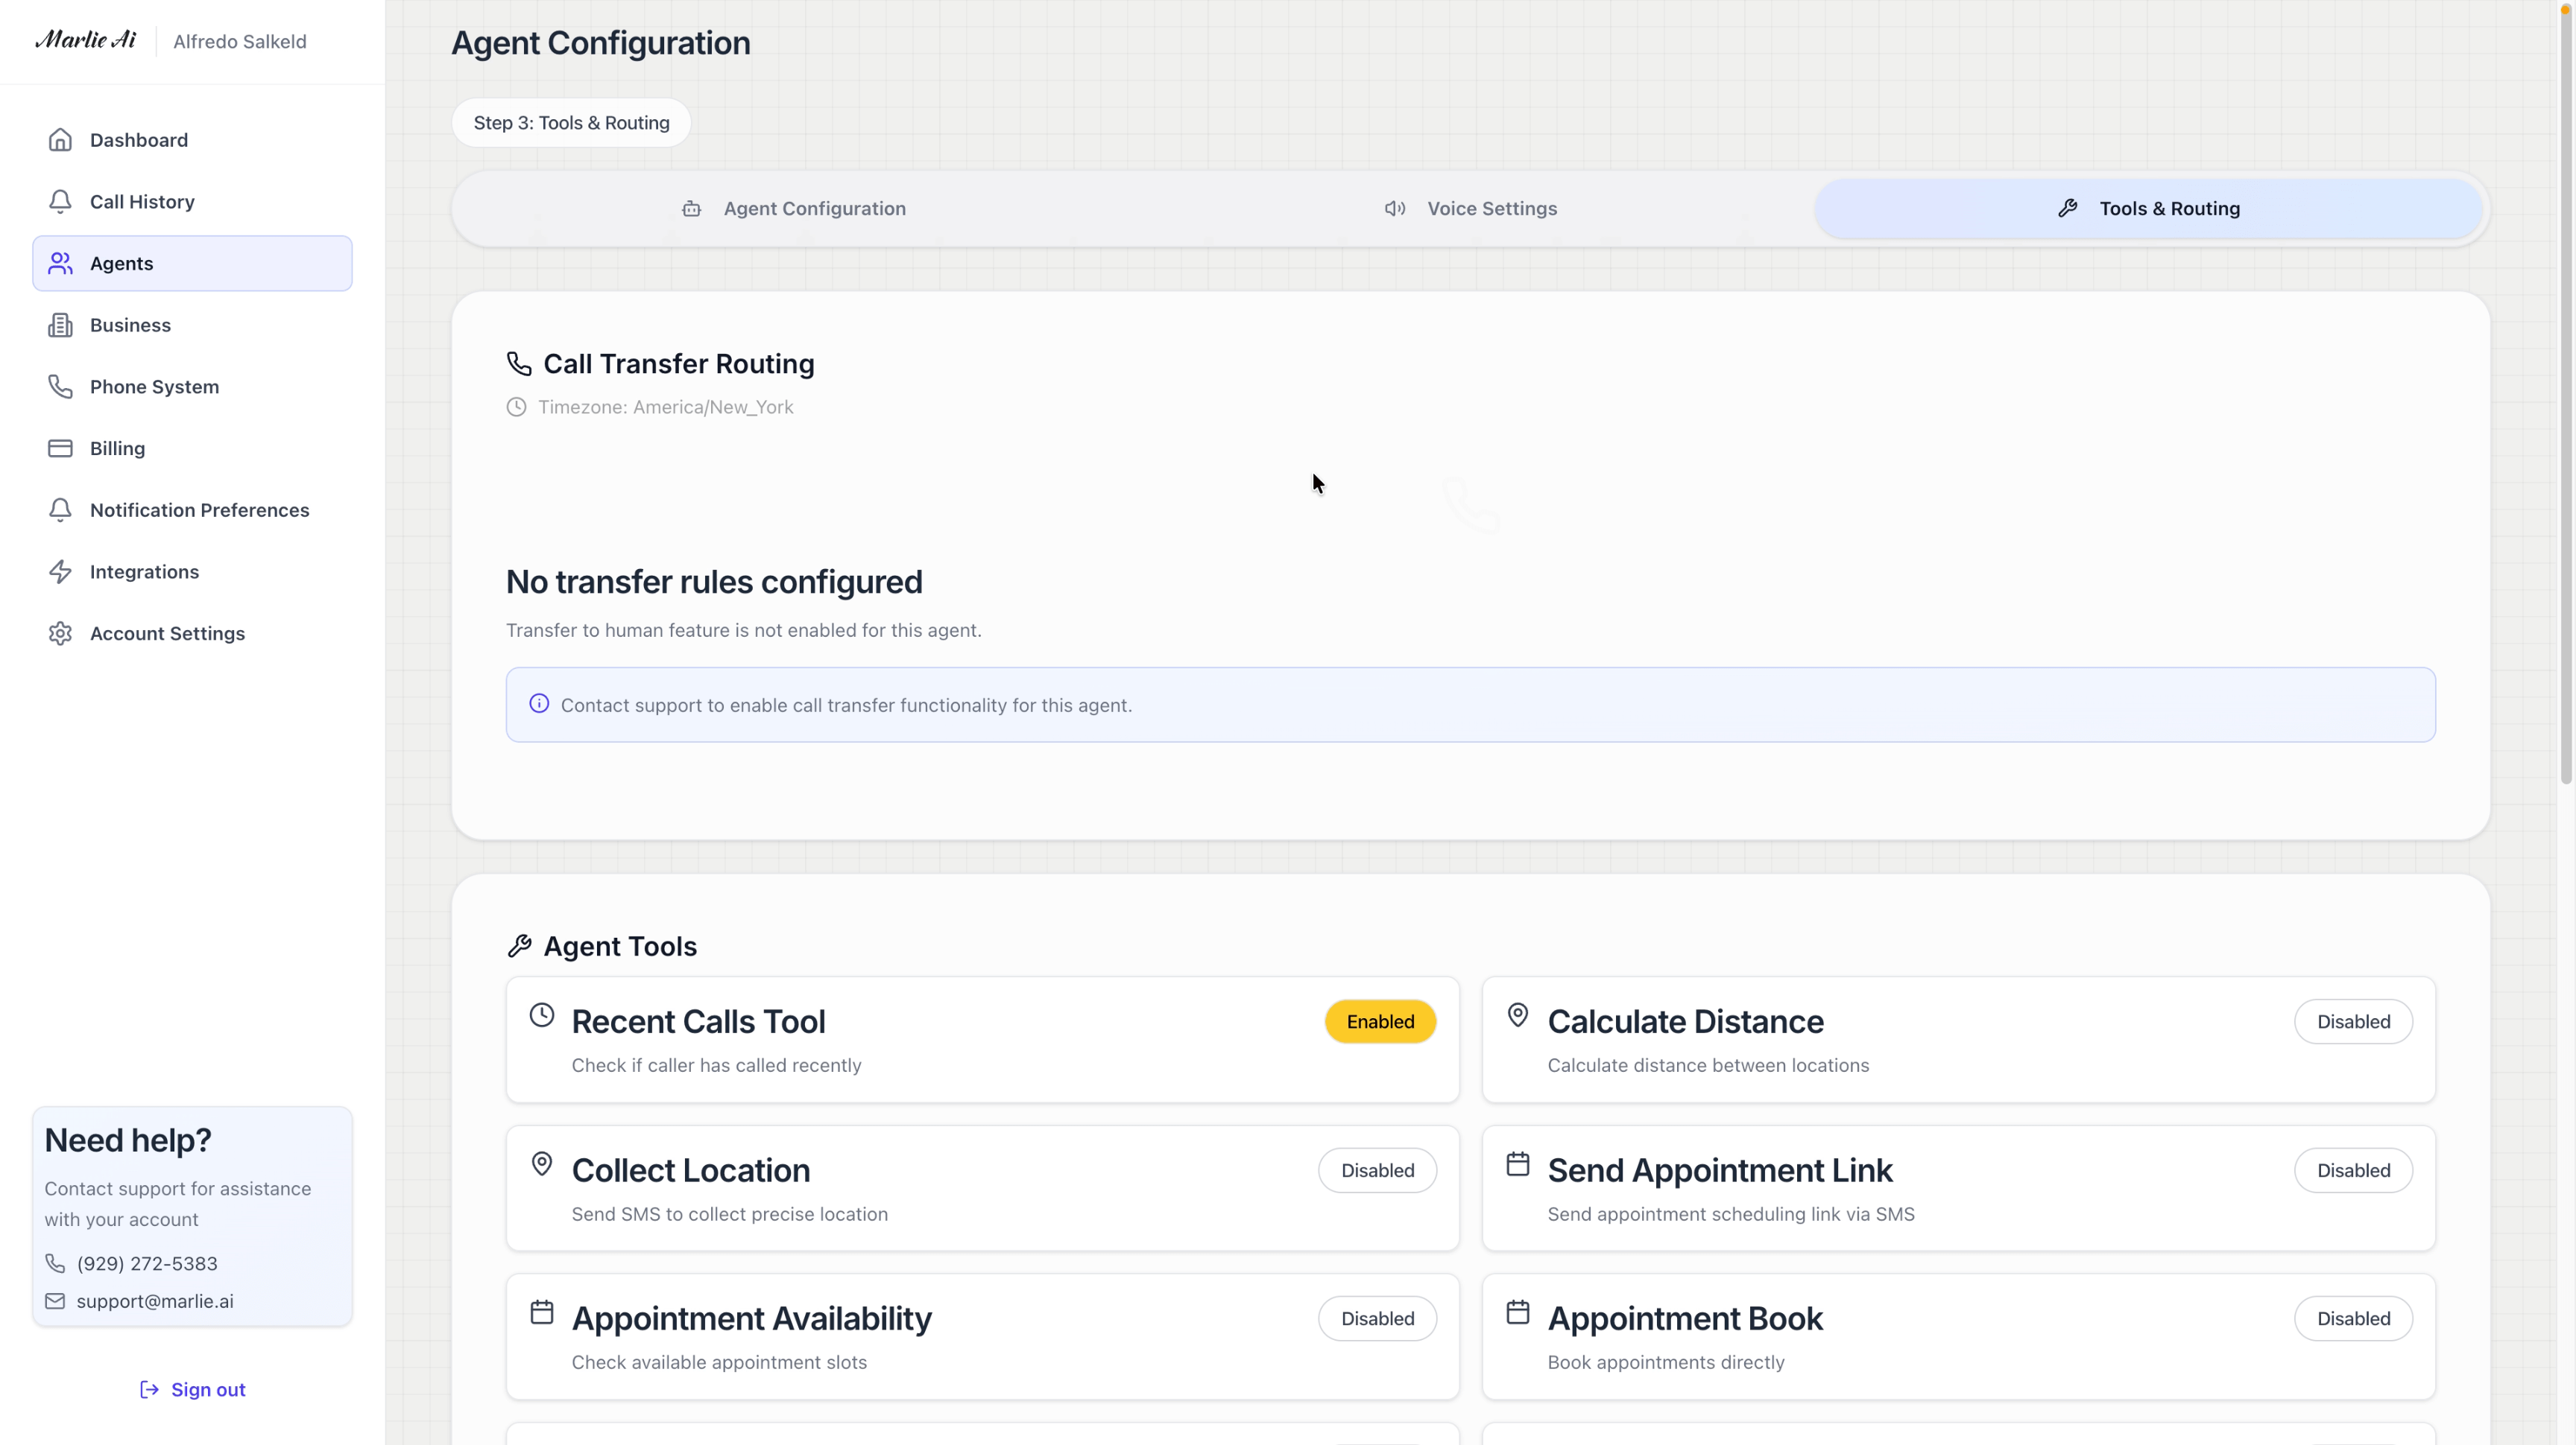Open Account Settings in the sidebar
This screenshot has width=2576, height=1445.
(192, 634)
